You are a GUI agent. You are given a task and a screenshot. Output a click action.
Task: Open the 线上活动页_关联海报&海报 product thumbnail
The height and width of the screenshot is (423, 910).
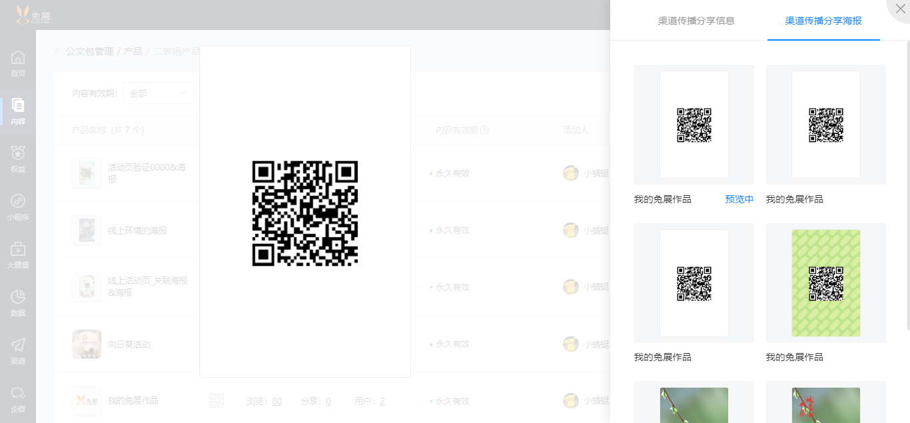coord(87,287)
